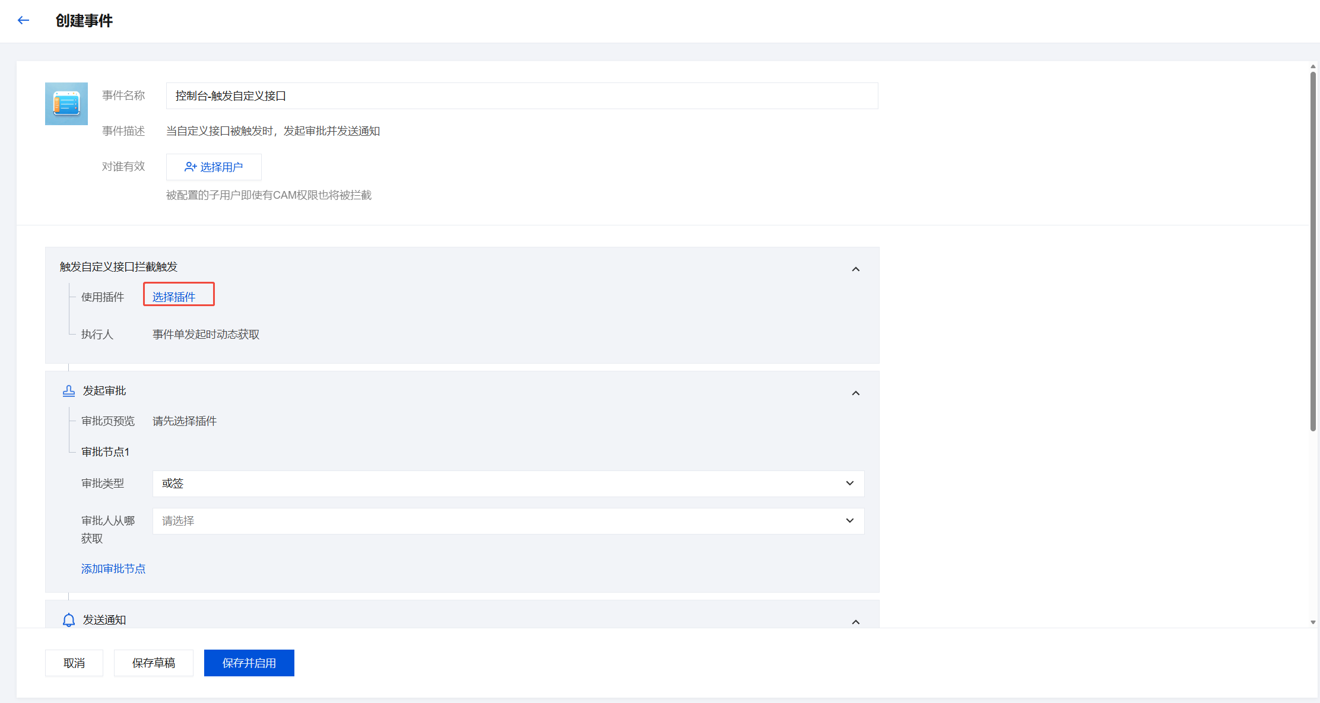
Task: Click the event thumbnail icon
Action: pos(66,104)
